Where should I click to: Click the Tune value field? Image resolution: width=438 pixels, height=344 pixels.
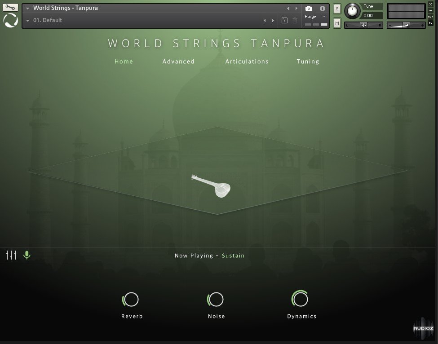373,16
